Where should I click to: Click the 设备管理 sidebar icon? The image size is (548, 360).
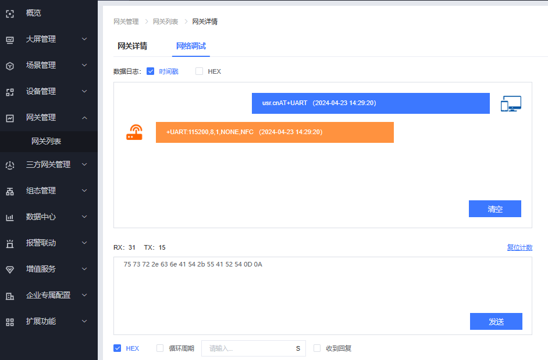click(x=10, y=92)
